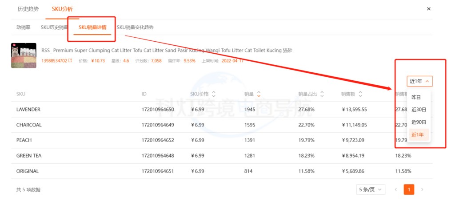Click the sales count 1391

250,140
